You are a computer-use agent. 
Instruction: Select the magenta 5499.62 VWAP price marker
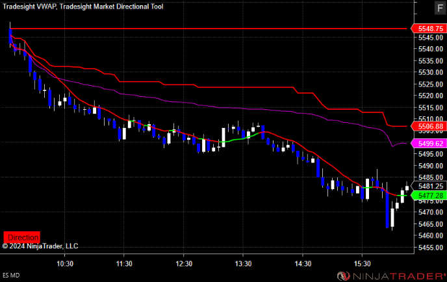(429, 144)
